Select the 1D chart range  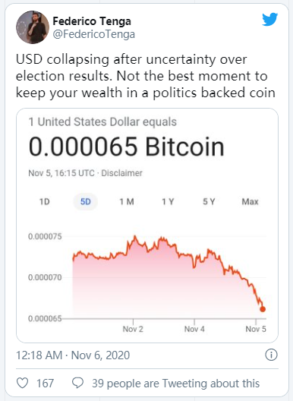(x=45, y=202)
